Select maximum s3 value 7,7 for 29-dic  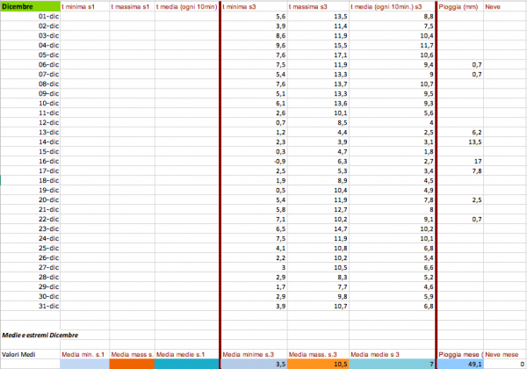(x=318, y=286)
